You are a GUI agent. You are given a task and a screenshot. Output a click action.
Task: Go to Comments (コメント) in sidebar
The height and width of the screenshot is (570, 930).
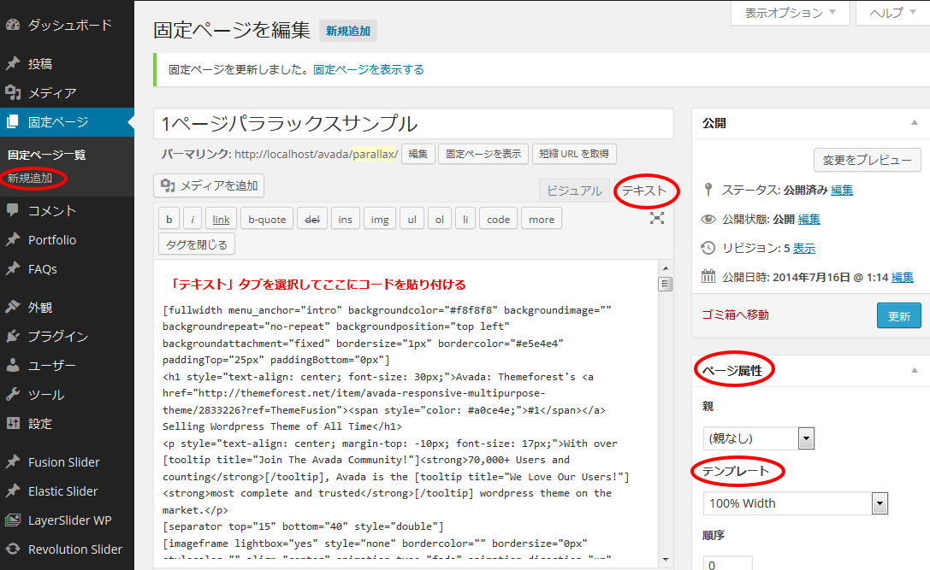[51, 210]
